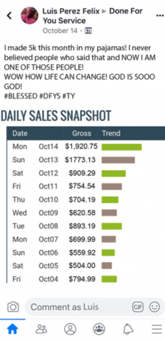Open the Notifications bell
The image size is (165, 341).
click(128, 329)
